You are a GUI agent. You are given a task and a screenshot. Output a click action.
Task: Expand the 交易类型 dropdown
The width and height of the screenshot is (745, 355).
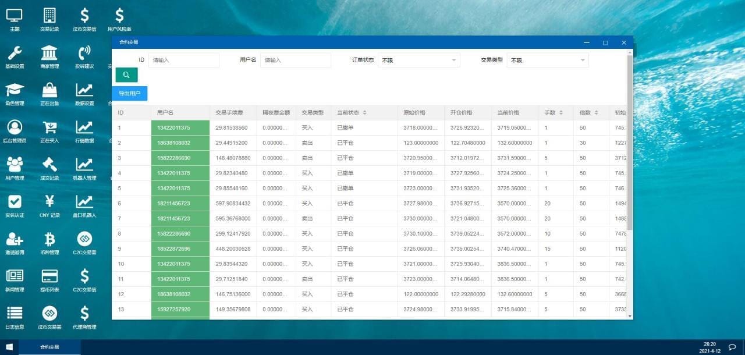coord(547,60)
